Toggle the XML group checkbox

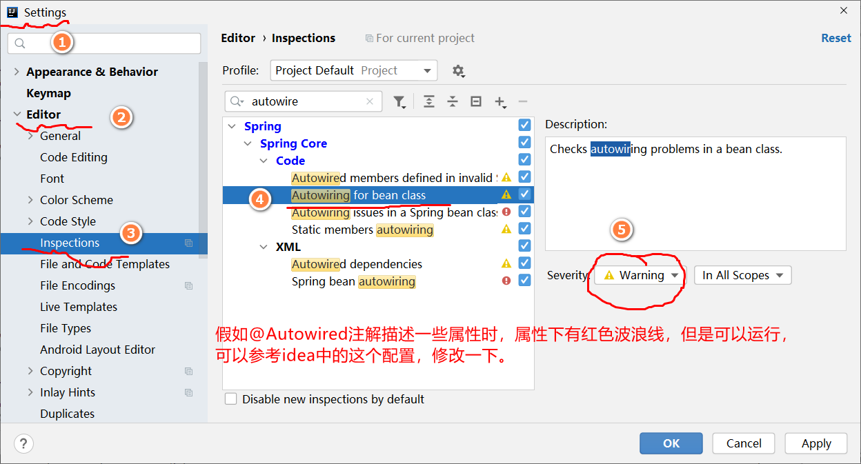524,246
